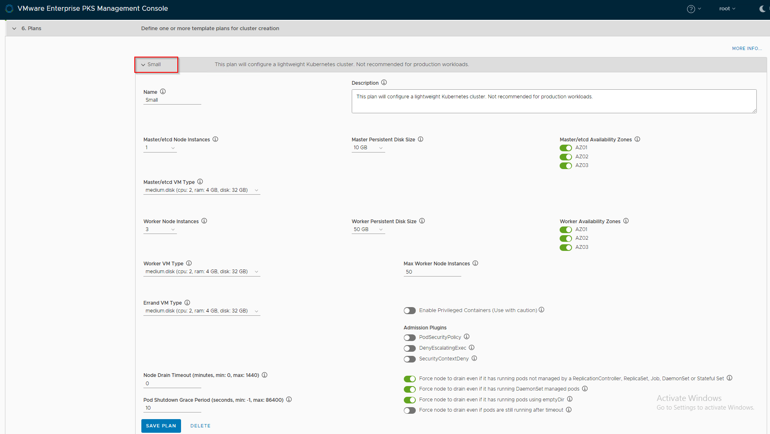Enable force drain after timeout toggle
Screen dimensions: 770x434
(410, 410)
